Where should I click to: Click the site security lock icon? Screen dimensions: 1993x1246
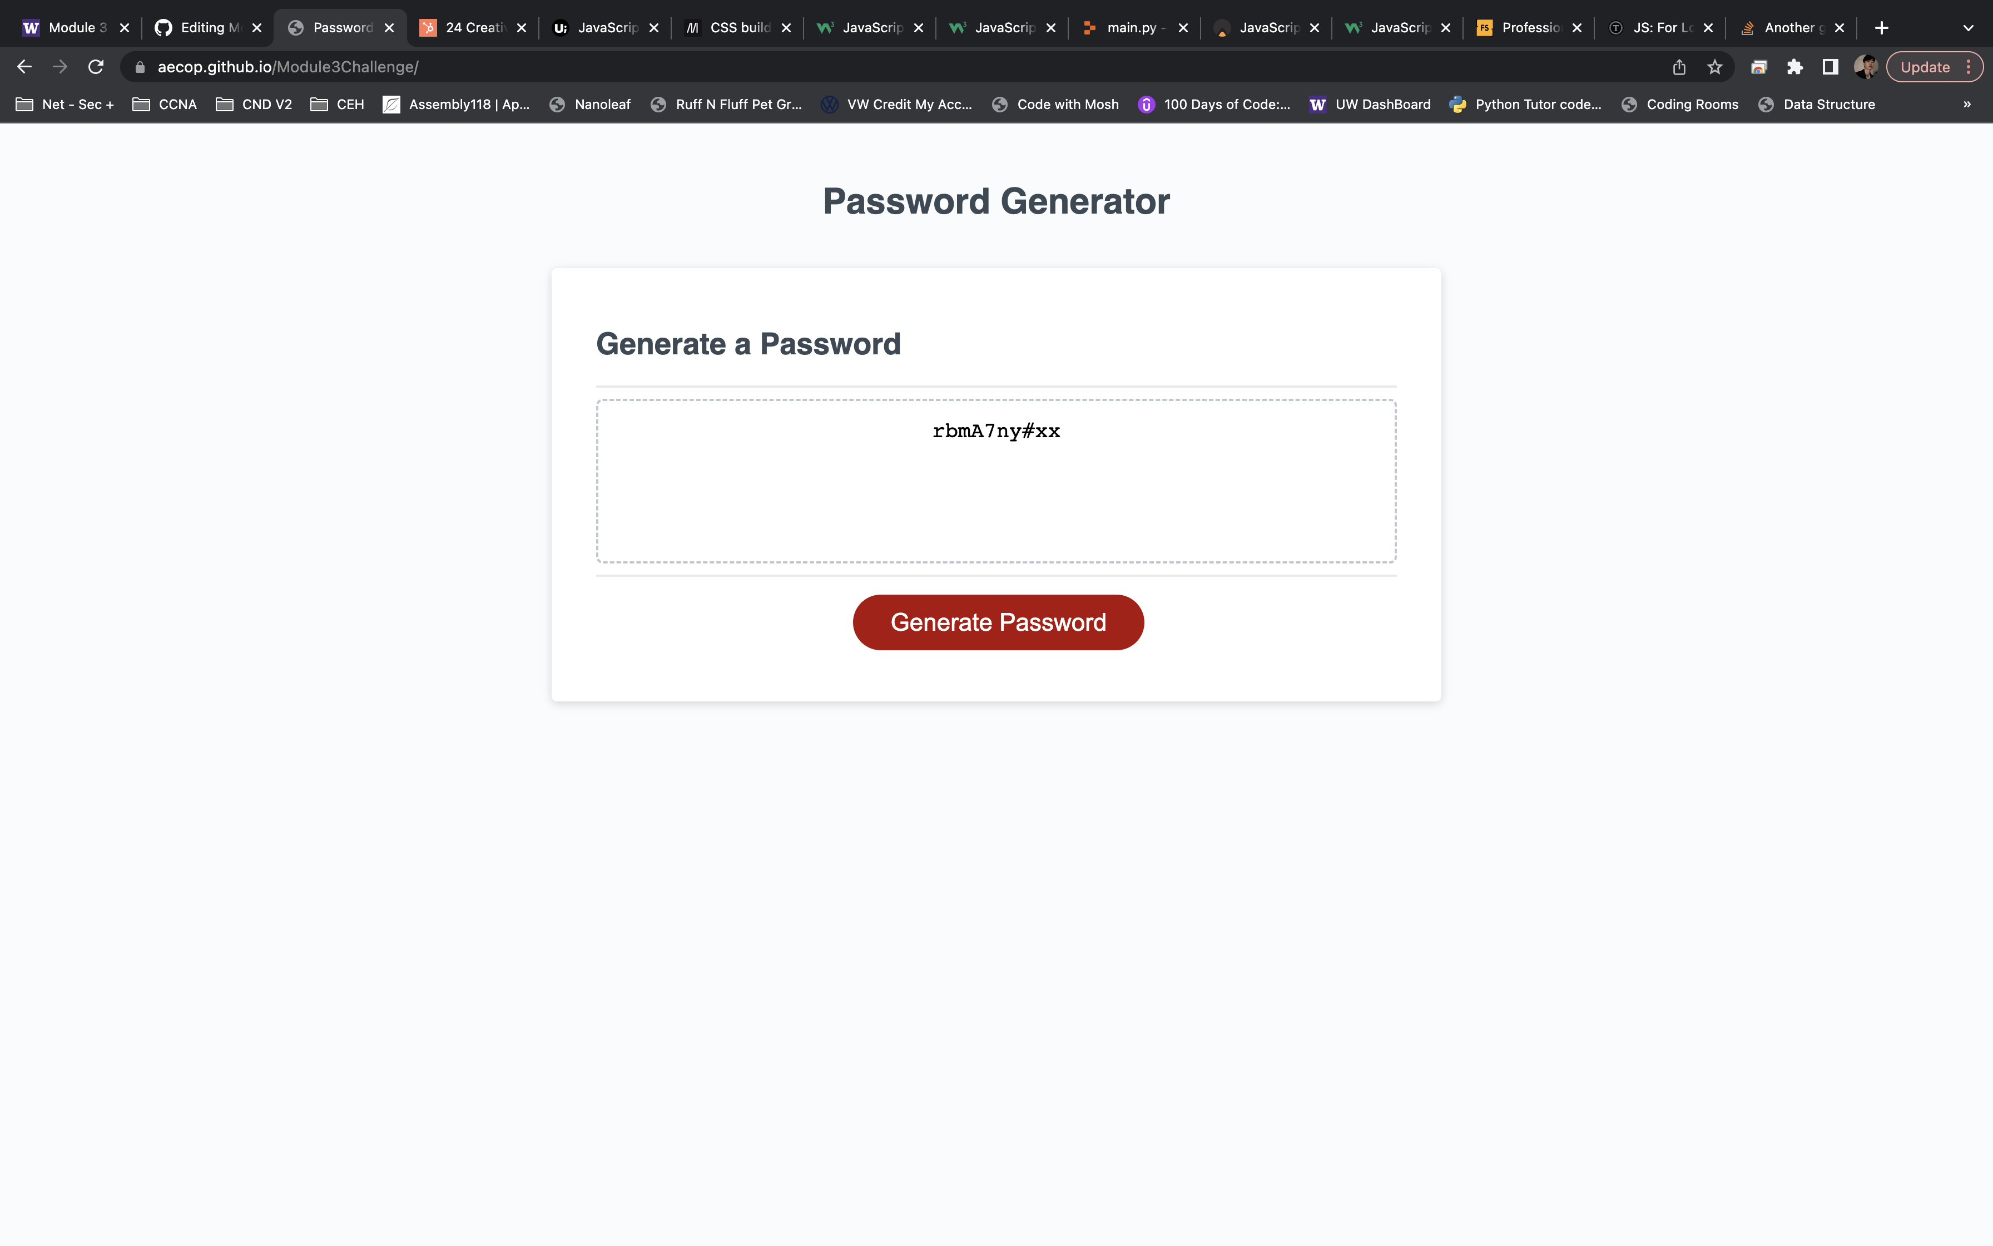(140, 67)
